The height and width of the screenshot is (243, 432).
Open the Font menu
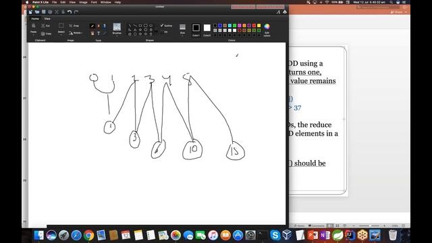click(94, 2)
